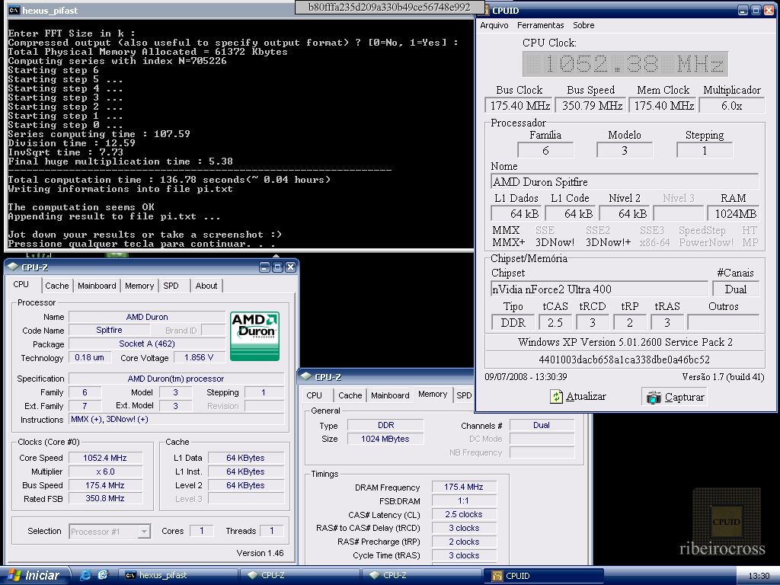
Task: Close the left CPU-Z window
Action: [290, 267]
